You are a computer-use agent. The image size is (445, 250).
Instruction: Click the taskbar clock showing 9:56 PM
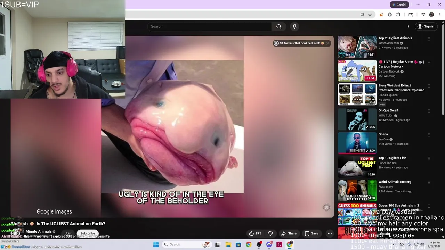(435, 244)
